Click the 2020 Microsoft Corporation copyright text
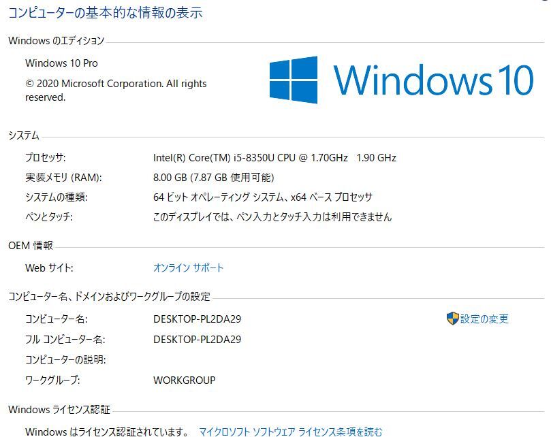Viewport: 551px width, 437px height. tap(116, 91)
